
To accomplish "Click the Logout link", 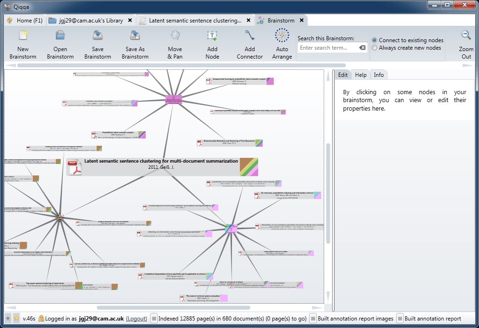I will 137,319.
